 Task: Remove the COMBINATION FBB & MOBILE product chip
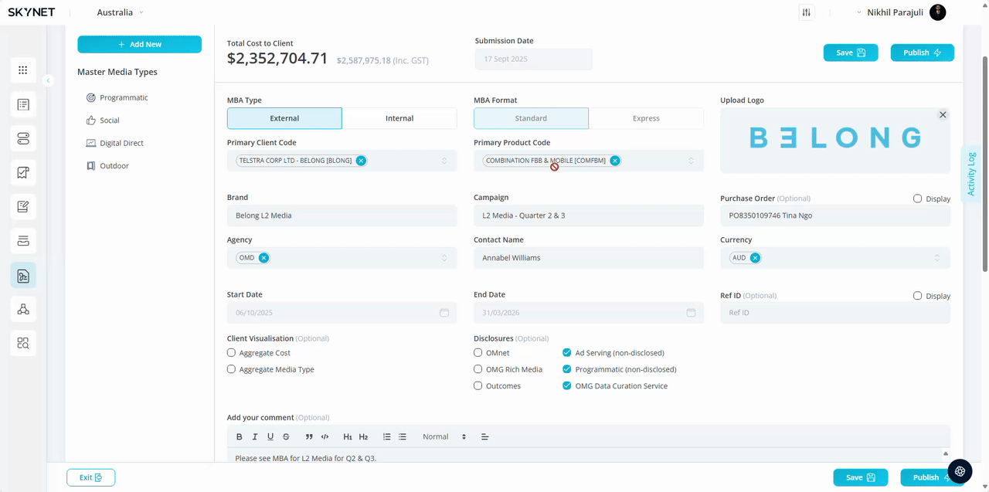615,161
